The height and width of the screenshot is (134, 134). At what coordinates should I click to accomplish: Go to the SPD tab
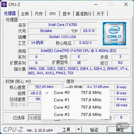click(x=53, y=14)
